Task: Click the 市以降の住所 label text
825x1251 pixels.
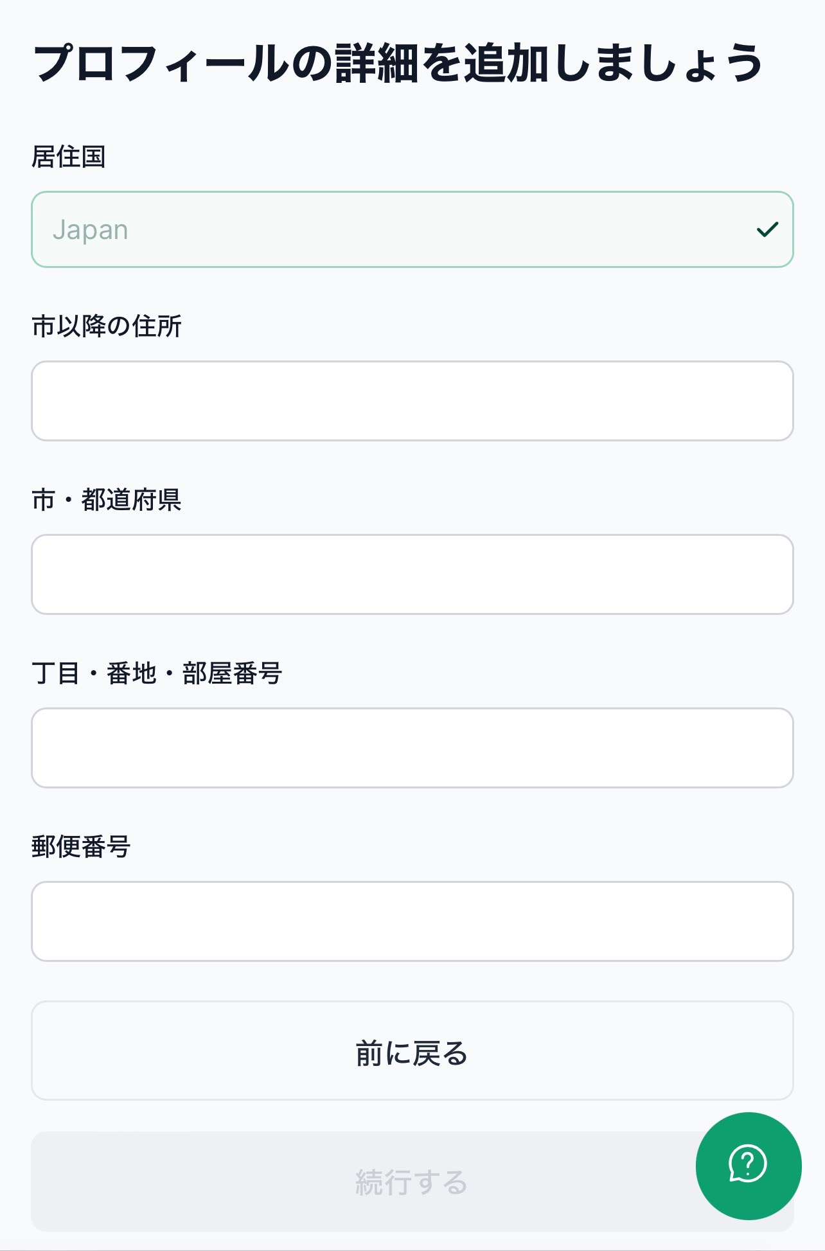Action: pos(107,326)
